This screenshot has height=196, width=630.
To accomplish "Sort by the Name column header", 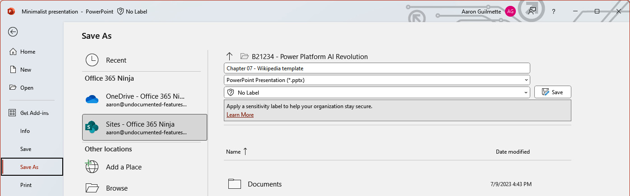I will (233, 152).
